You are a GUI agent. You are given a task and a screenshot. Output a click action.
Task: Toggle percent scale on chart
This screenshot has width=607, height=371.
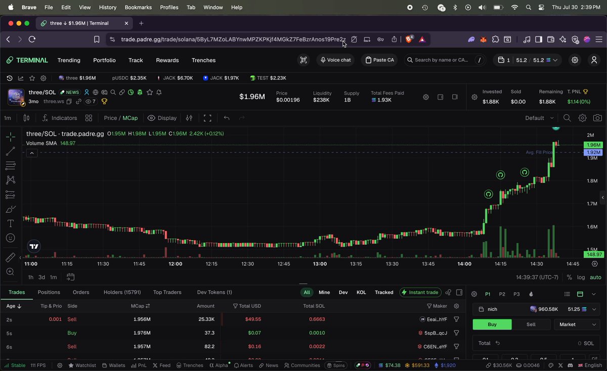(569, 277)
